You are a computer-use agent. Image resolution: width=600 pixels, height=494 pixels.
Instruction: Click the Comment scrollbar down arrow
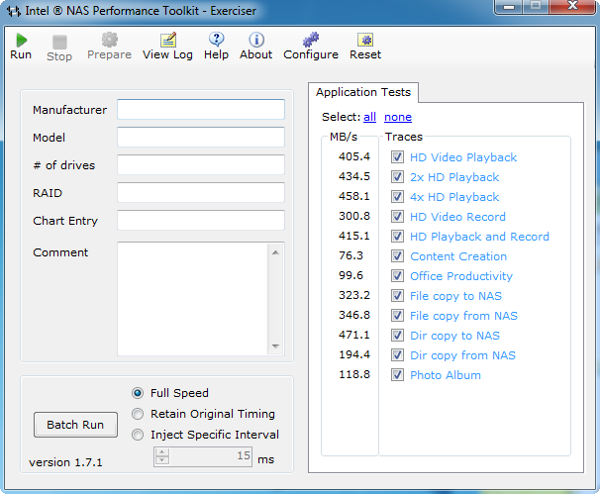[x=275, y=346]
